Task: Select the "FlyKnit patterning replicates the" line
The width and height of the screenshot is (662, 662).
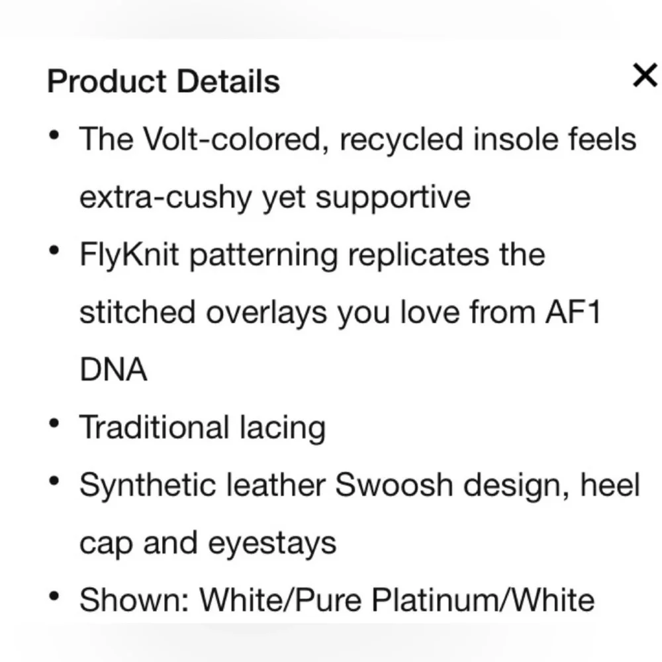Action: [x=312, y=255]
